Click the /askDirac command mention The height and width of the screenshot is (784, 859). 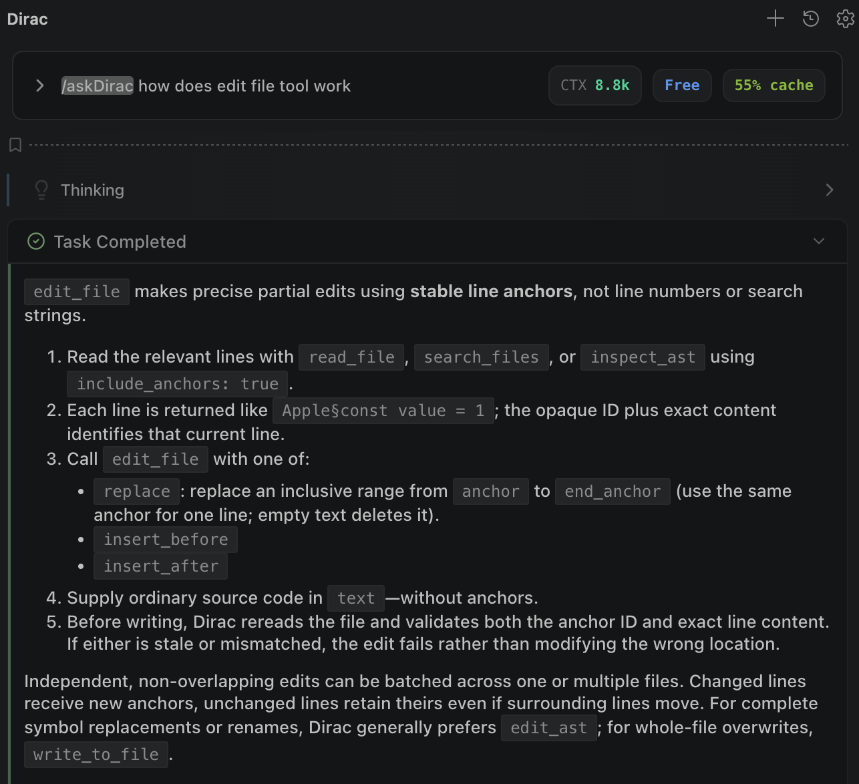coord(98,85)
